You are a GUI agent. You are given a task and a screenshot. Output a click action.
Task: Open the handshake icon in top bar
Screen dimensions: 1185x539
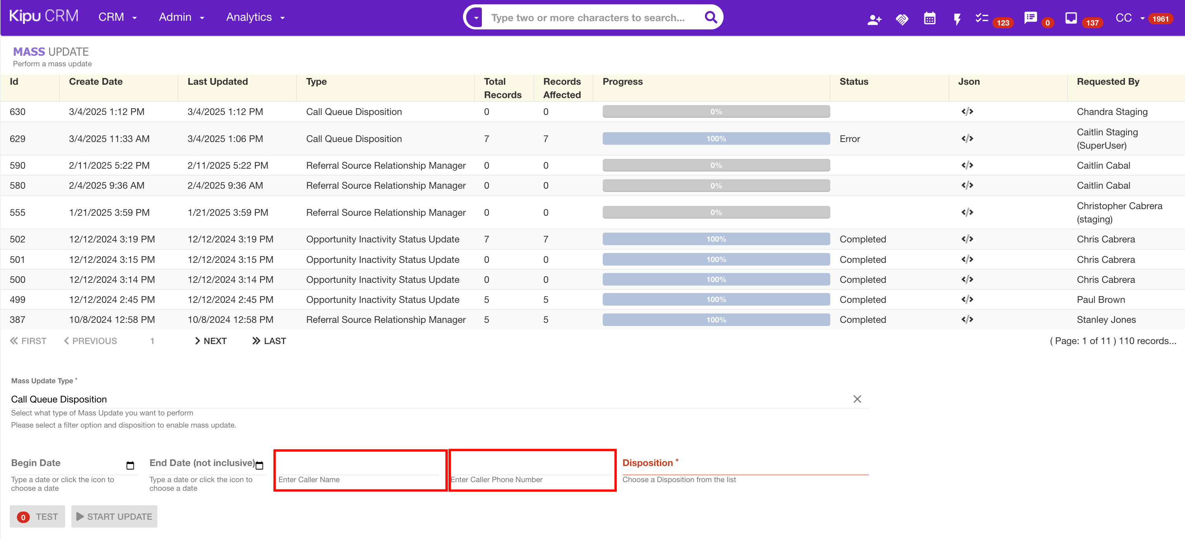coord(902,19)
